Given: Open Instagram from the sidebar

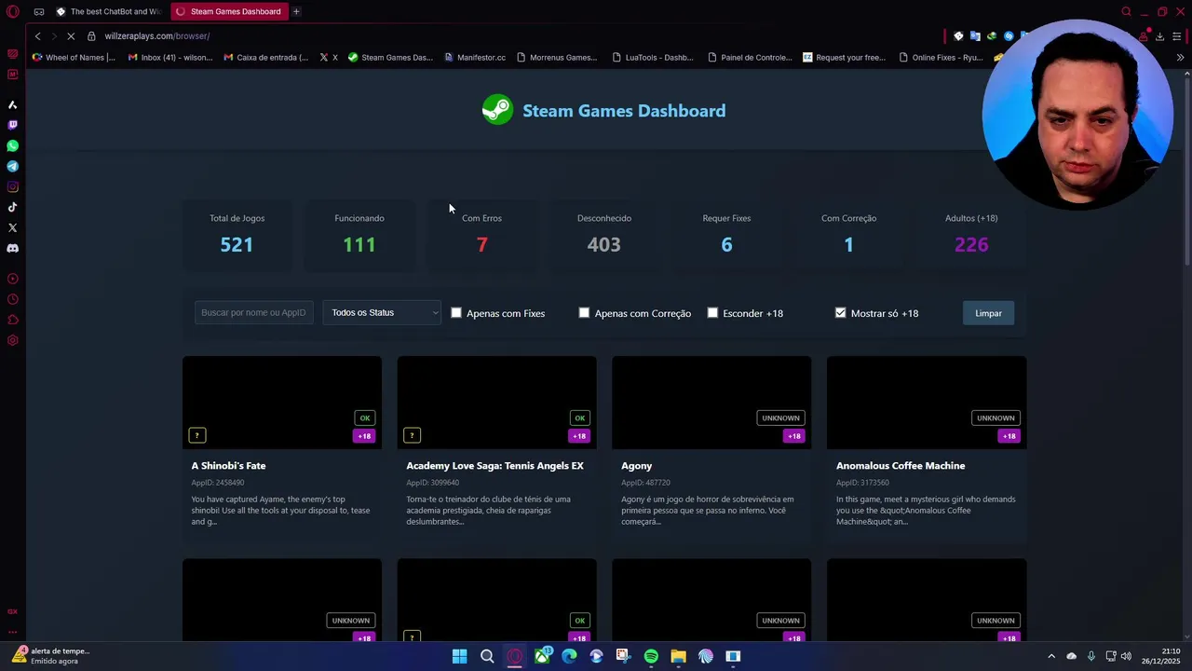Looking at the screenshot, I should coord(12,186).
